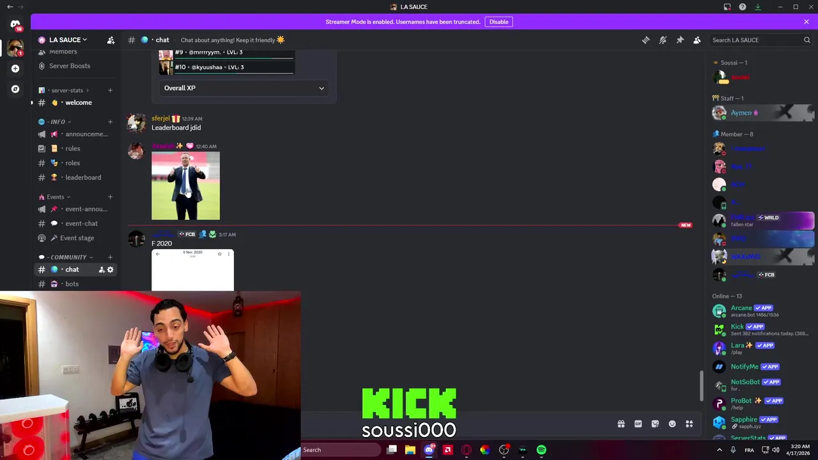Join the Event stage channel
The width and height of the screenshot is (818, 460).
76,238
